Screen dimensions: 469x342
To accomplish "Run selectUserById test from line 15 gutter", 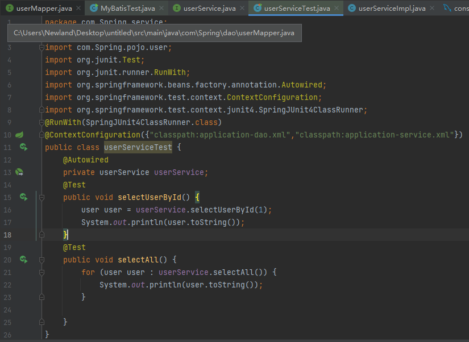I will 24,197.
